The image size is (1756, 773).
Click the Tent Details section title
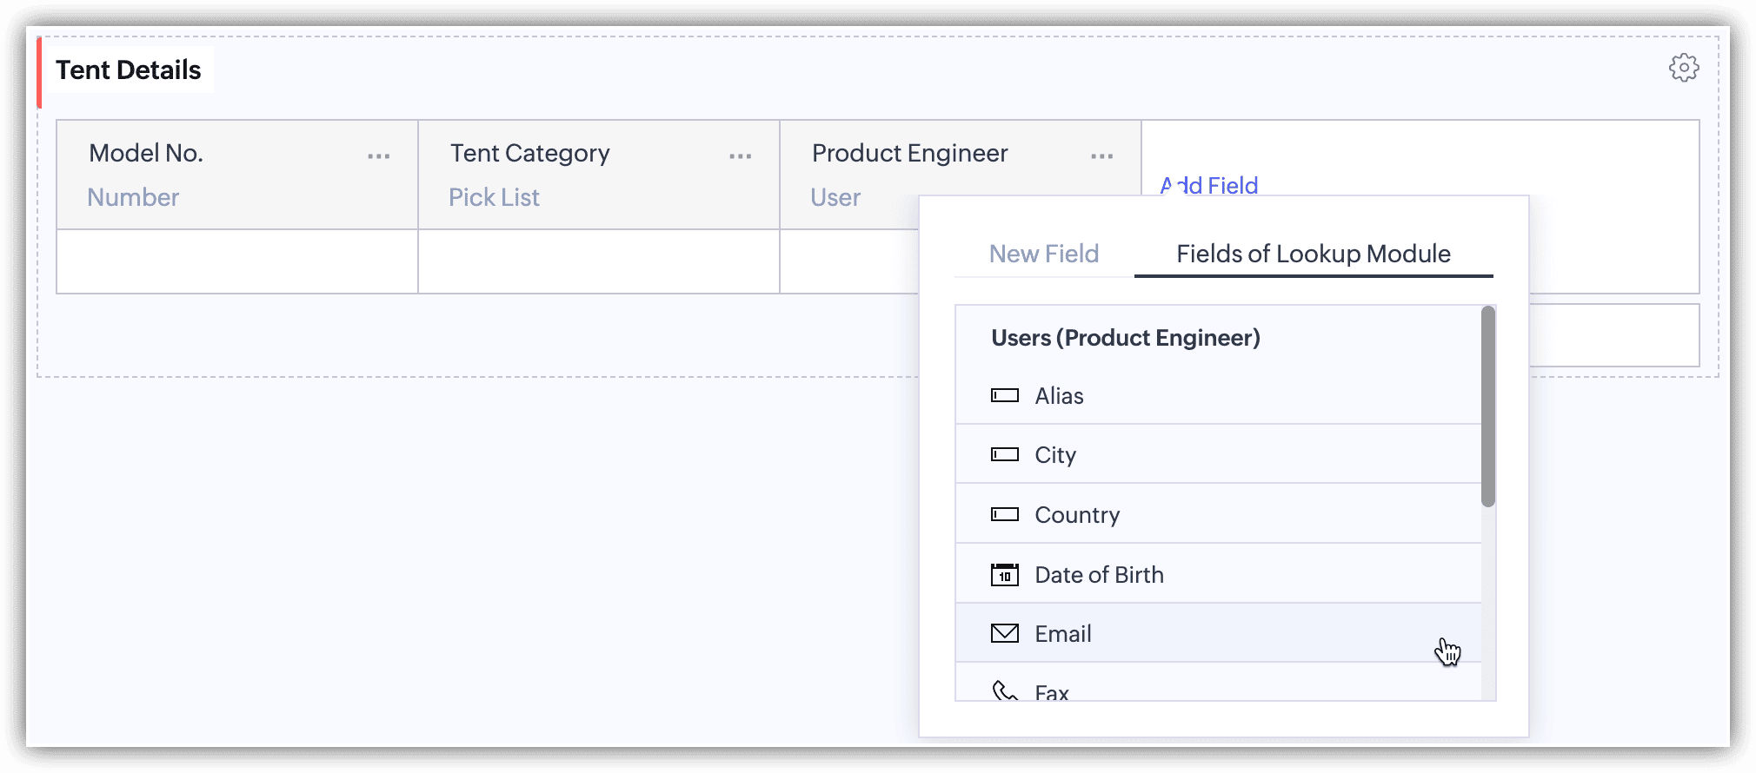(128, 70)
